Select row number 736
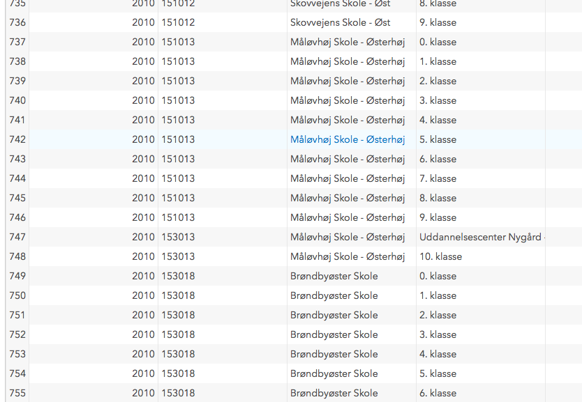Image resolution: width=582 pixels, height=402 pixels. click(17, 22)
